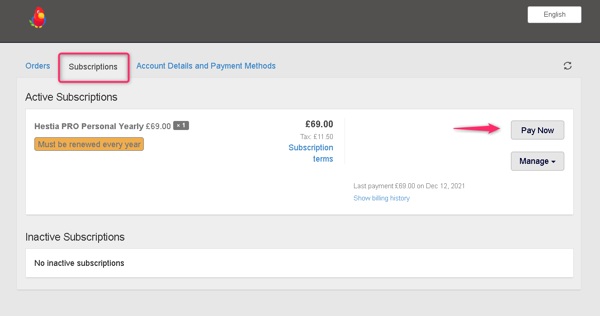The height and width of the screenshot is (316, 600).
Task: Click the bold £69.00 total amount
Action: [319, 124]
